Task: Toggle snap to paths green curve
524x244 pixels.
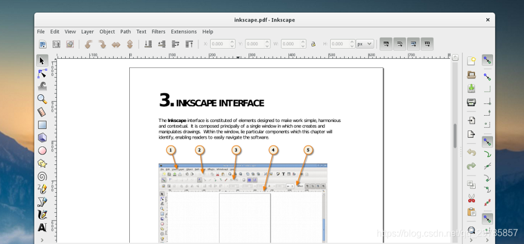Action: pos(487,154)
